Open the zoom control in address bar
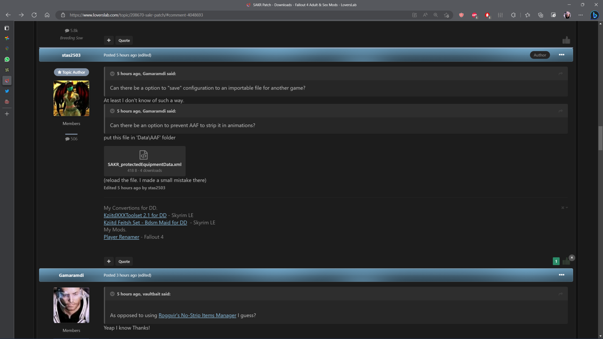Screen dimensions: 603x339 pyautogui.click(x=436, y=15)
